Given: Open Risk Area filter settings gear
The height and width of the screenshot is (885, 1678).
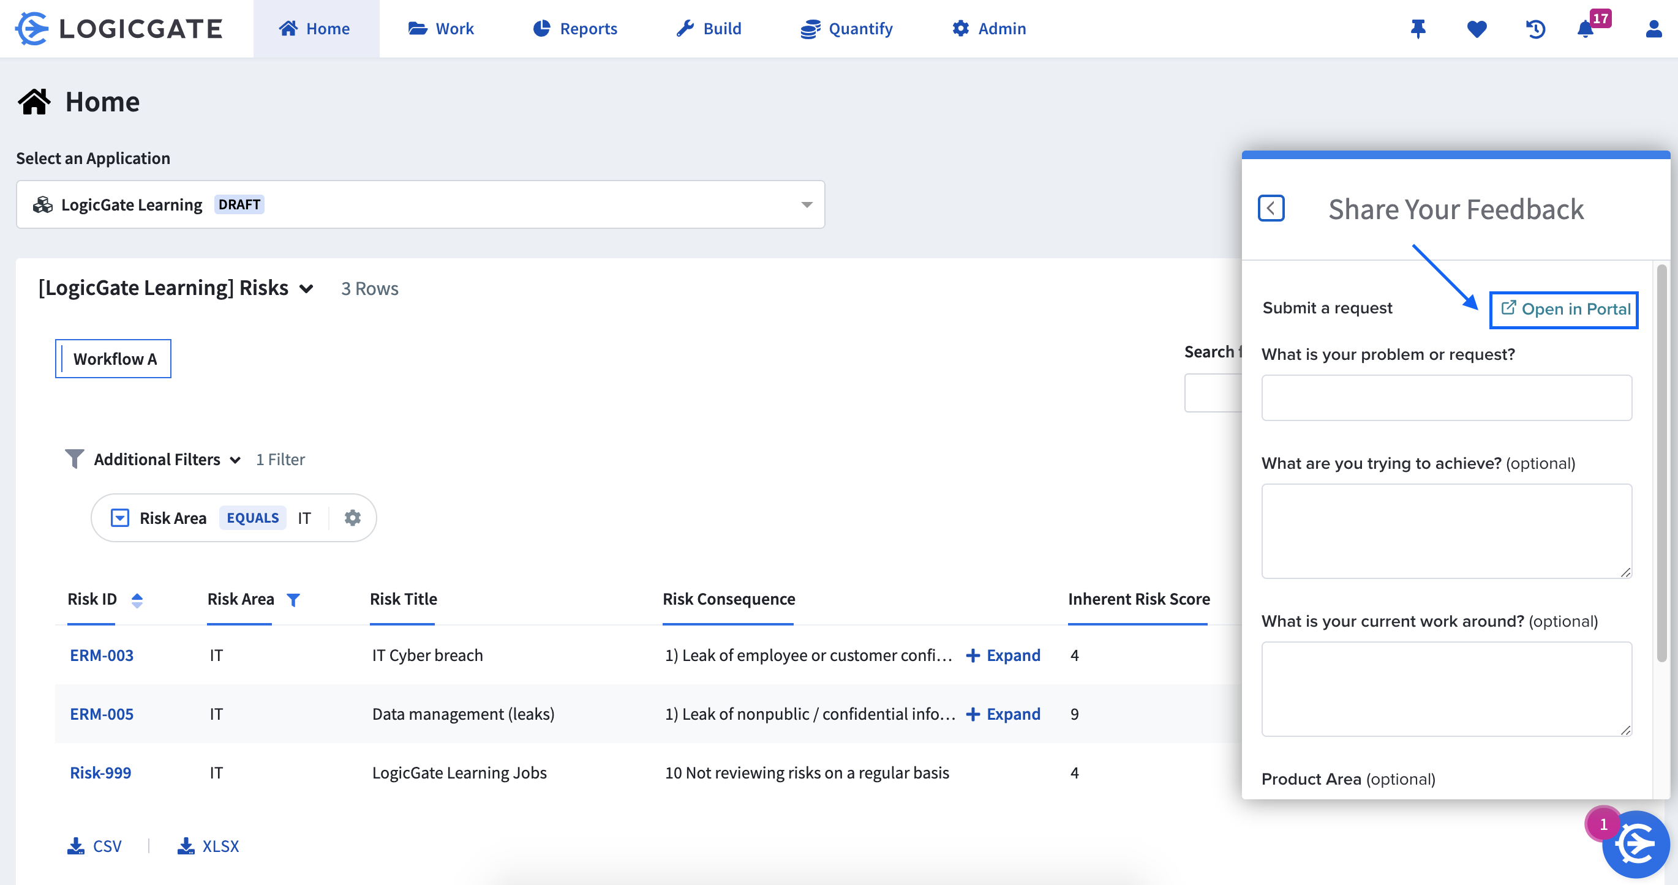Looking at the screenshot, I should (x=352, y=518).
